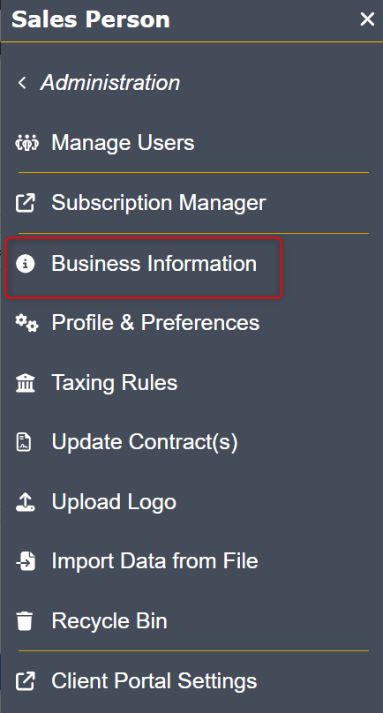Collapse back using the Administration chevron
The height and width of the screenshot is (713, 383).
pyautogui.click(x=21, y=83)
